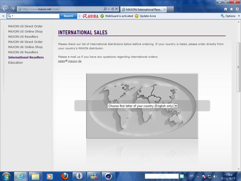This screenshot has height=181, width=241.
Task: Open MAXON US Online Shop link
Action: 25,32
